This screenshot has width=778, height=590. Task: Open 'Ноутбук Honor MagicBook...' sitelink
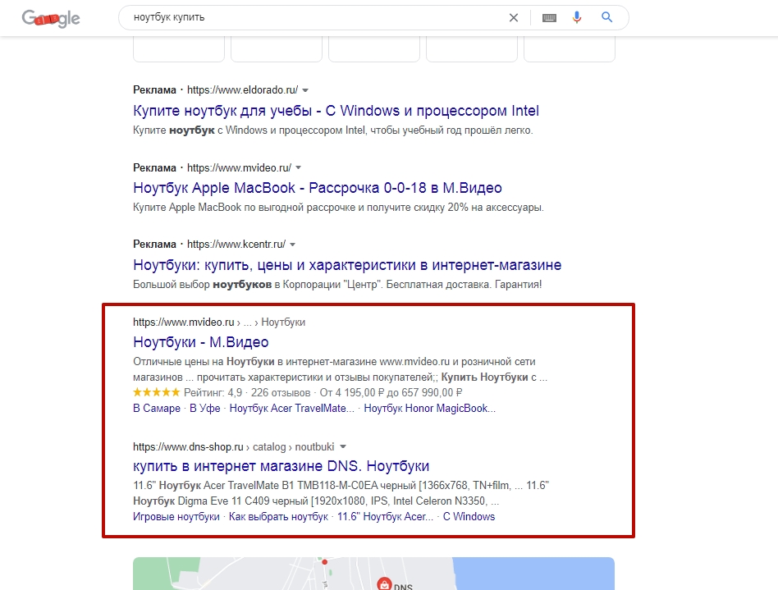point(430,409)
